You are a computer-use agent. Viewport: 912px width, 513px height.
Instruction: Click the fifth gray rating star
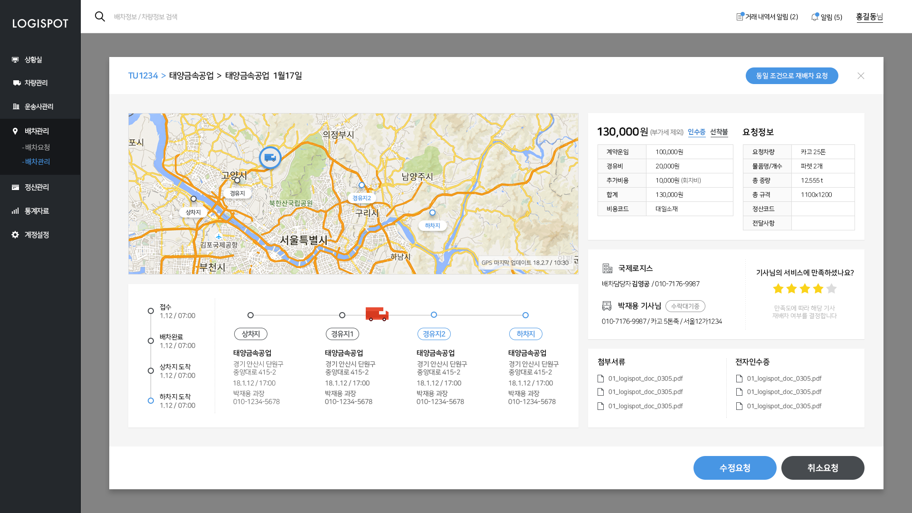(x=831, y=289)
